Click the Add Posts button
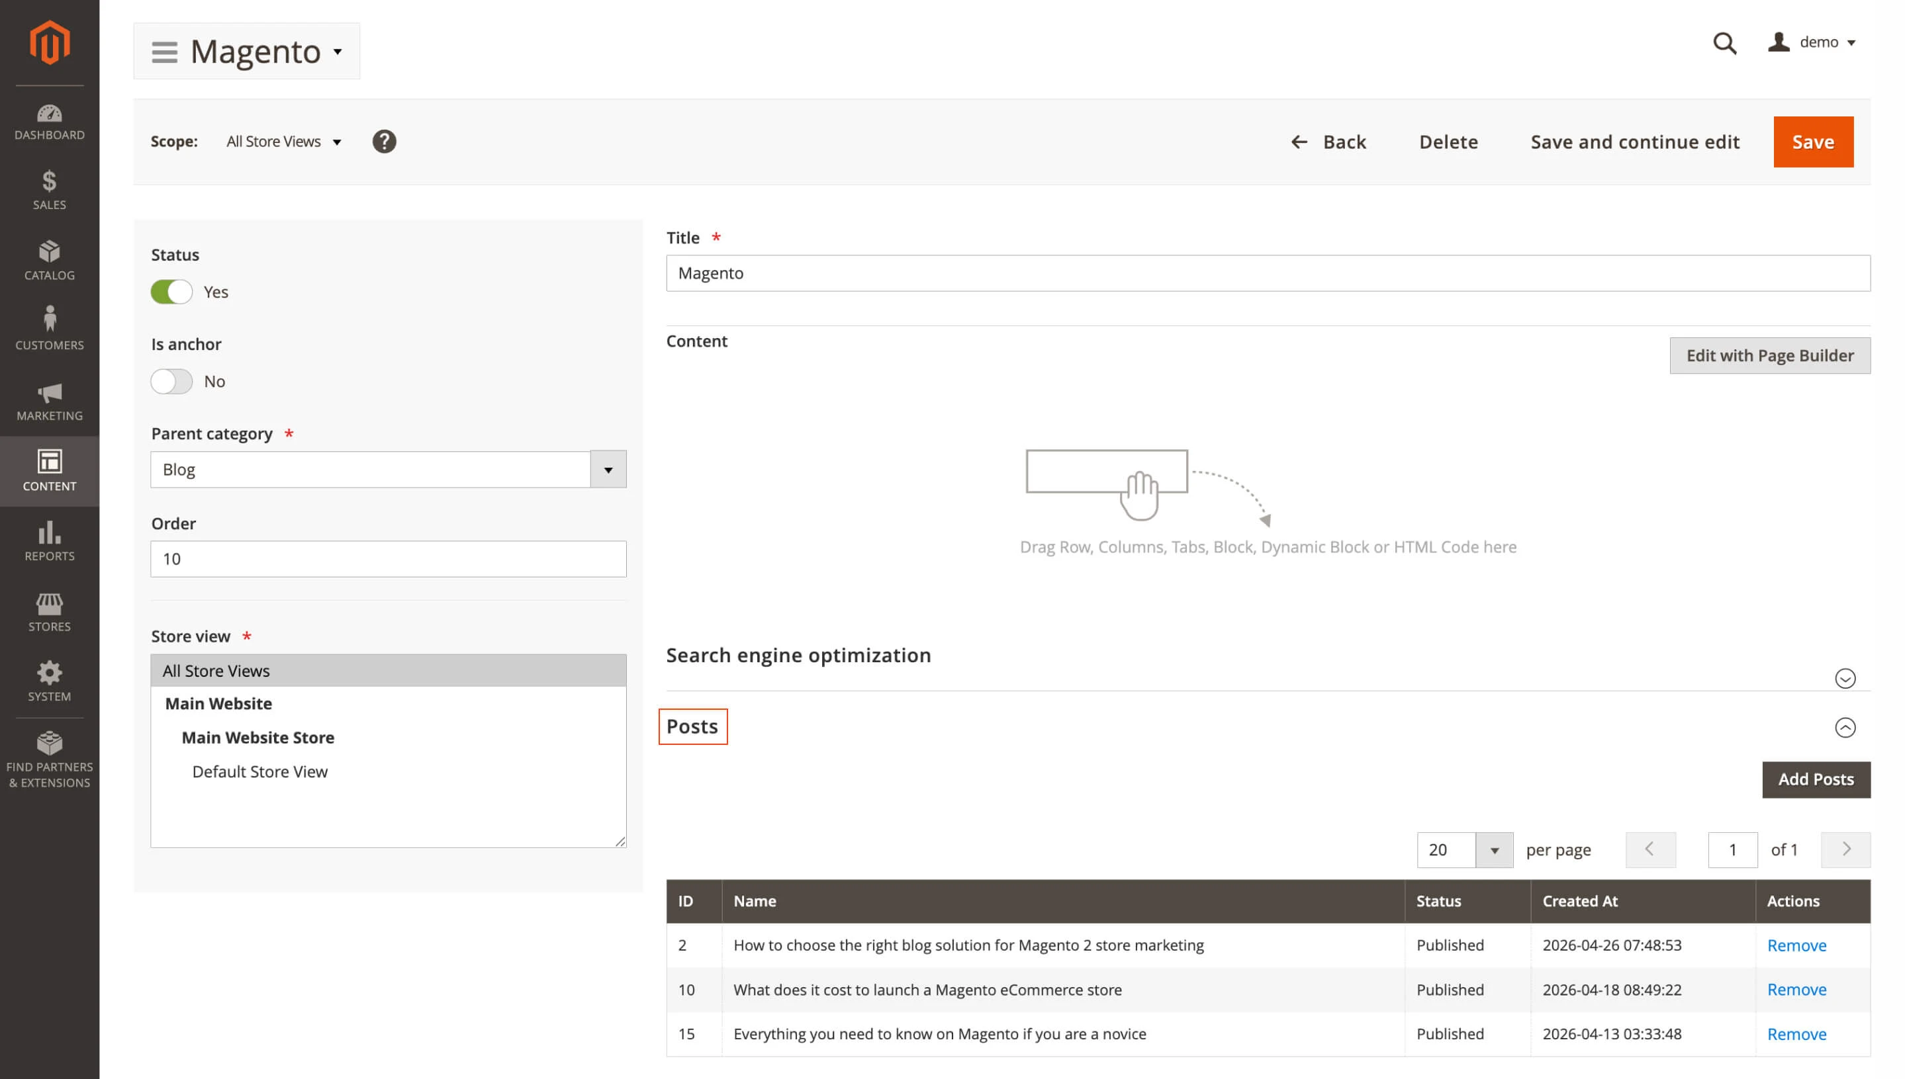Viewport: 1905px width, 1079px height. point(1816,779)
